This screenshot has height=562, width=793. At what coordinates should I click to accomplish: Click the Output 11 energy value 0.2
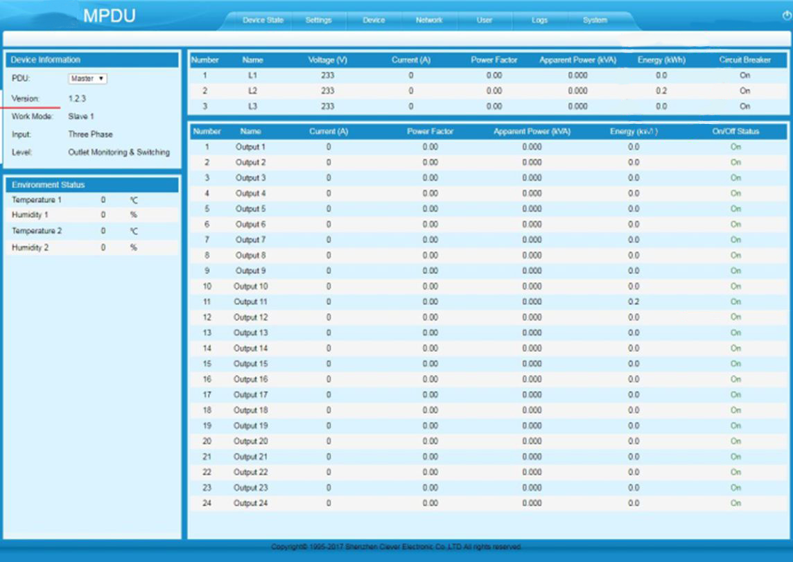[x=634, y=302]
